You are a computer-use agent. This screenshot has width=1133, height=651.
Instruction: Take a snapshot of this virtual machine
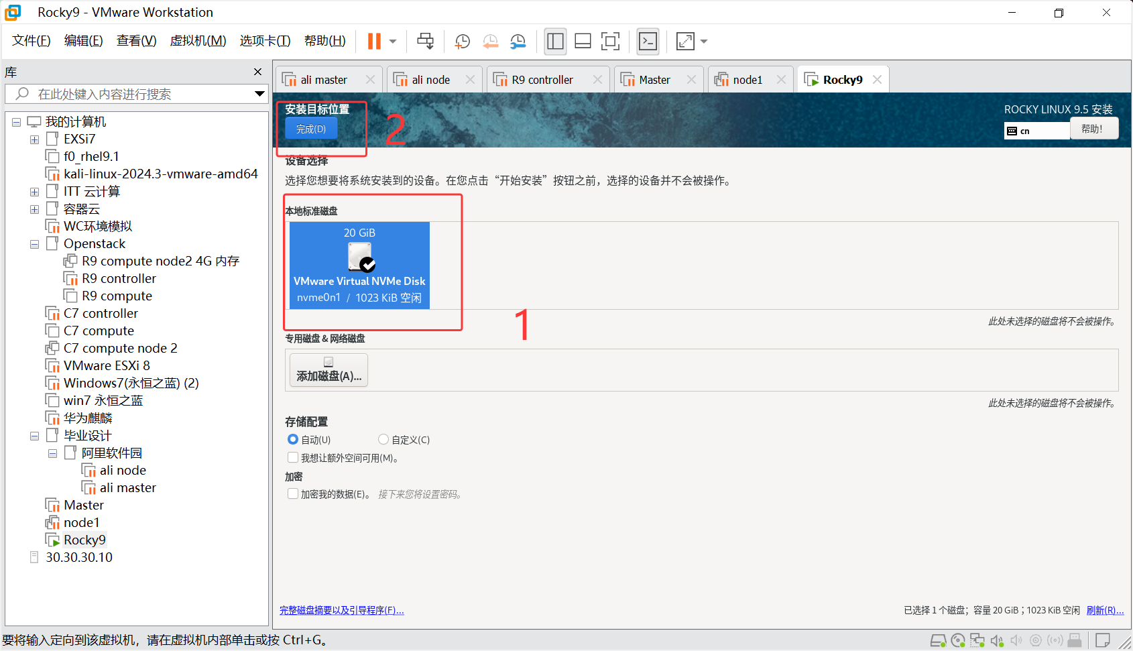click(x=462, y=42)
